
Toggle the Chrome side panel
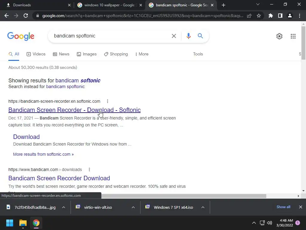[280, 16]
